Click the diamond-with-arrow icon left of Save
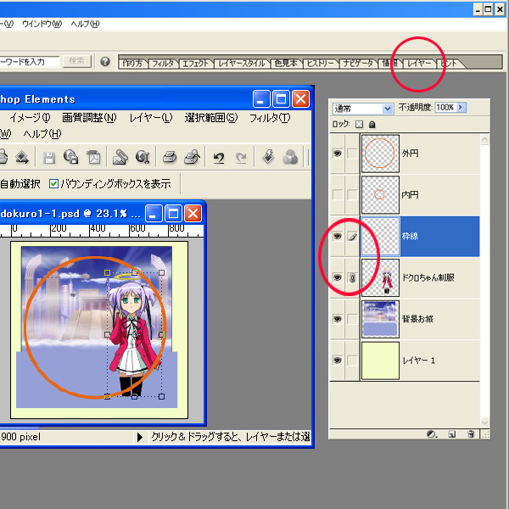The height and width of the screenshot is (509, 509). (x=22, y=157)
